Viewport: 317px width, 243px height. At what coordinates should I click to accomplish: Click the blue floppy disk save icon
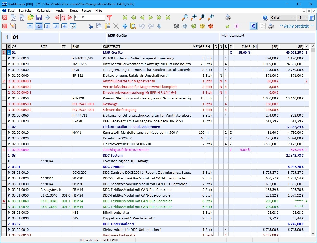39,18
